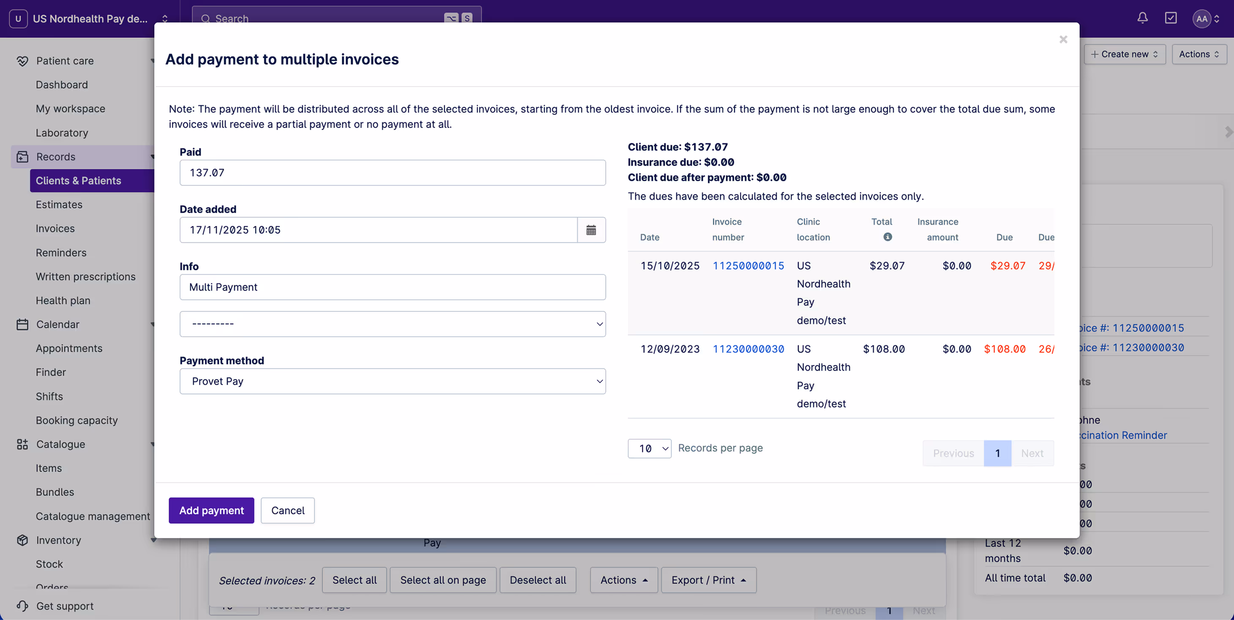
Task: Click the Calendar sidebar icon
Action: pos(22,324)
